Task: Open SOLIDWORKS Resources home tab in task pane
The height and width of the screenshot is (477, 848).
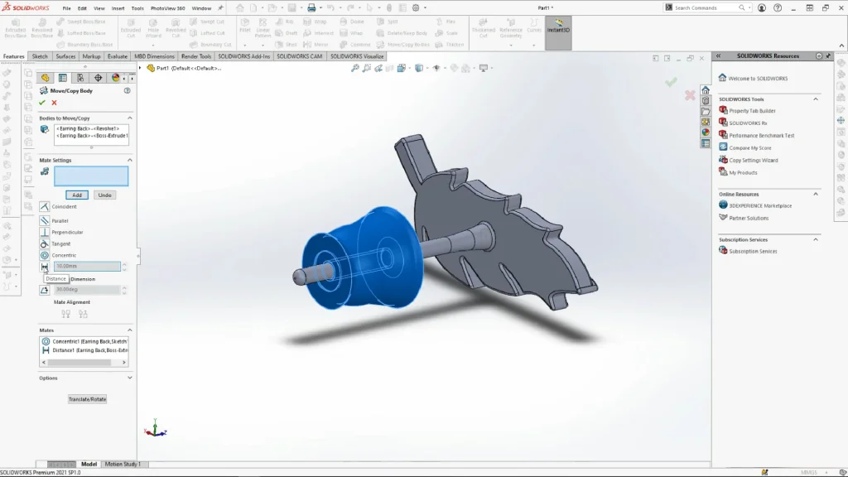Action: pos(706,89)
